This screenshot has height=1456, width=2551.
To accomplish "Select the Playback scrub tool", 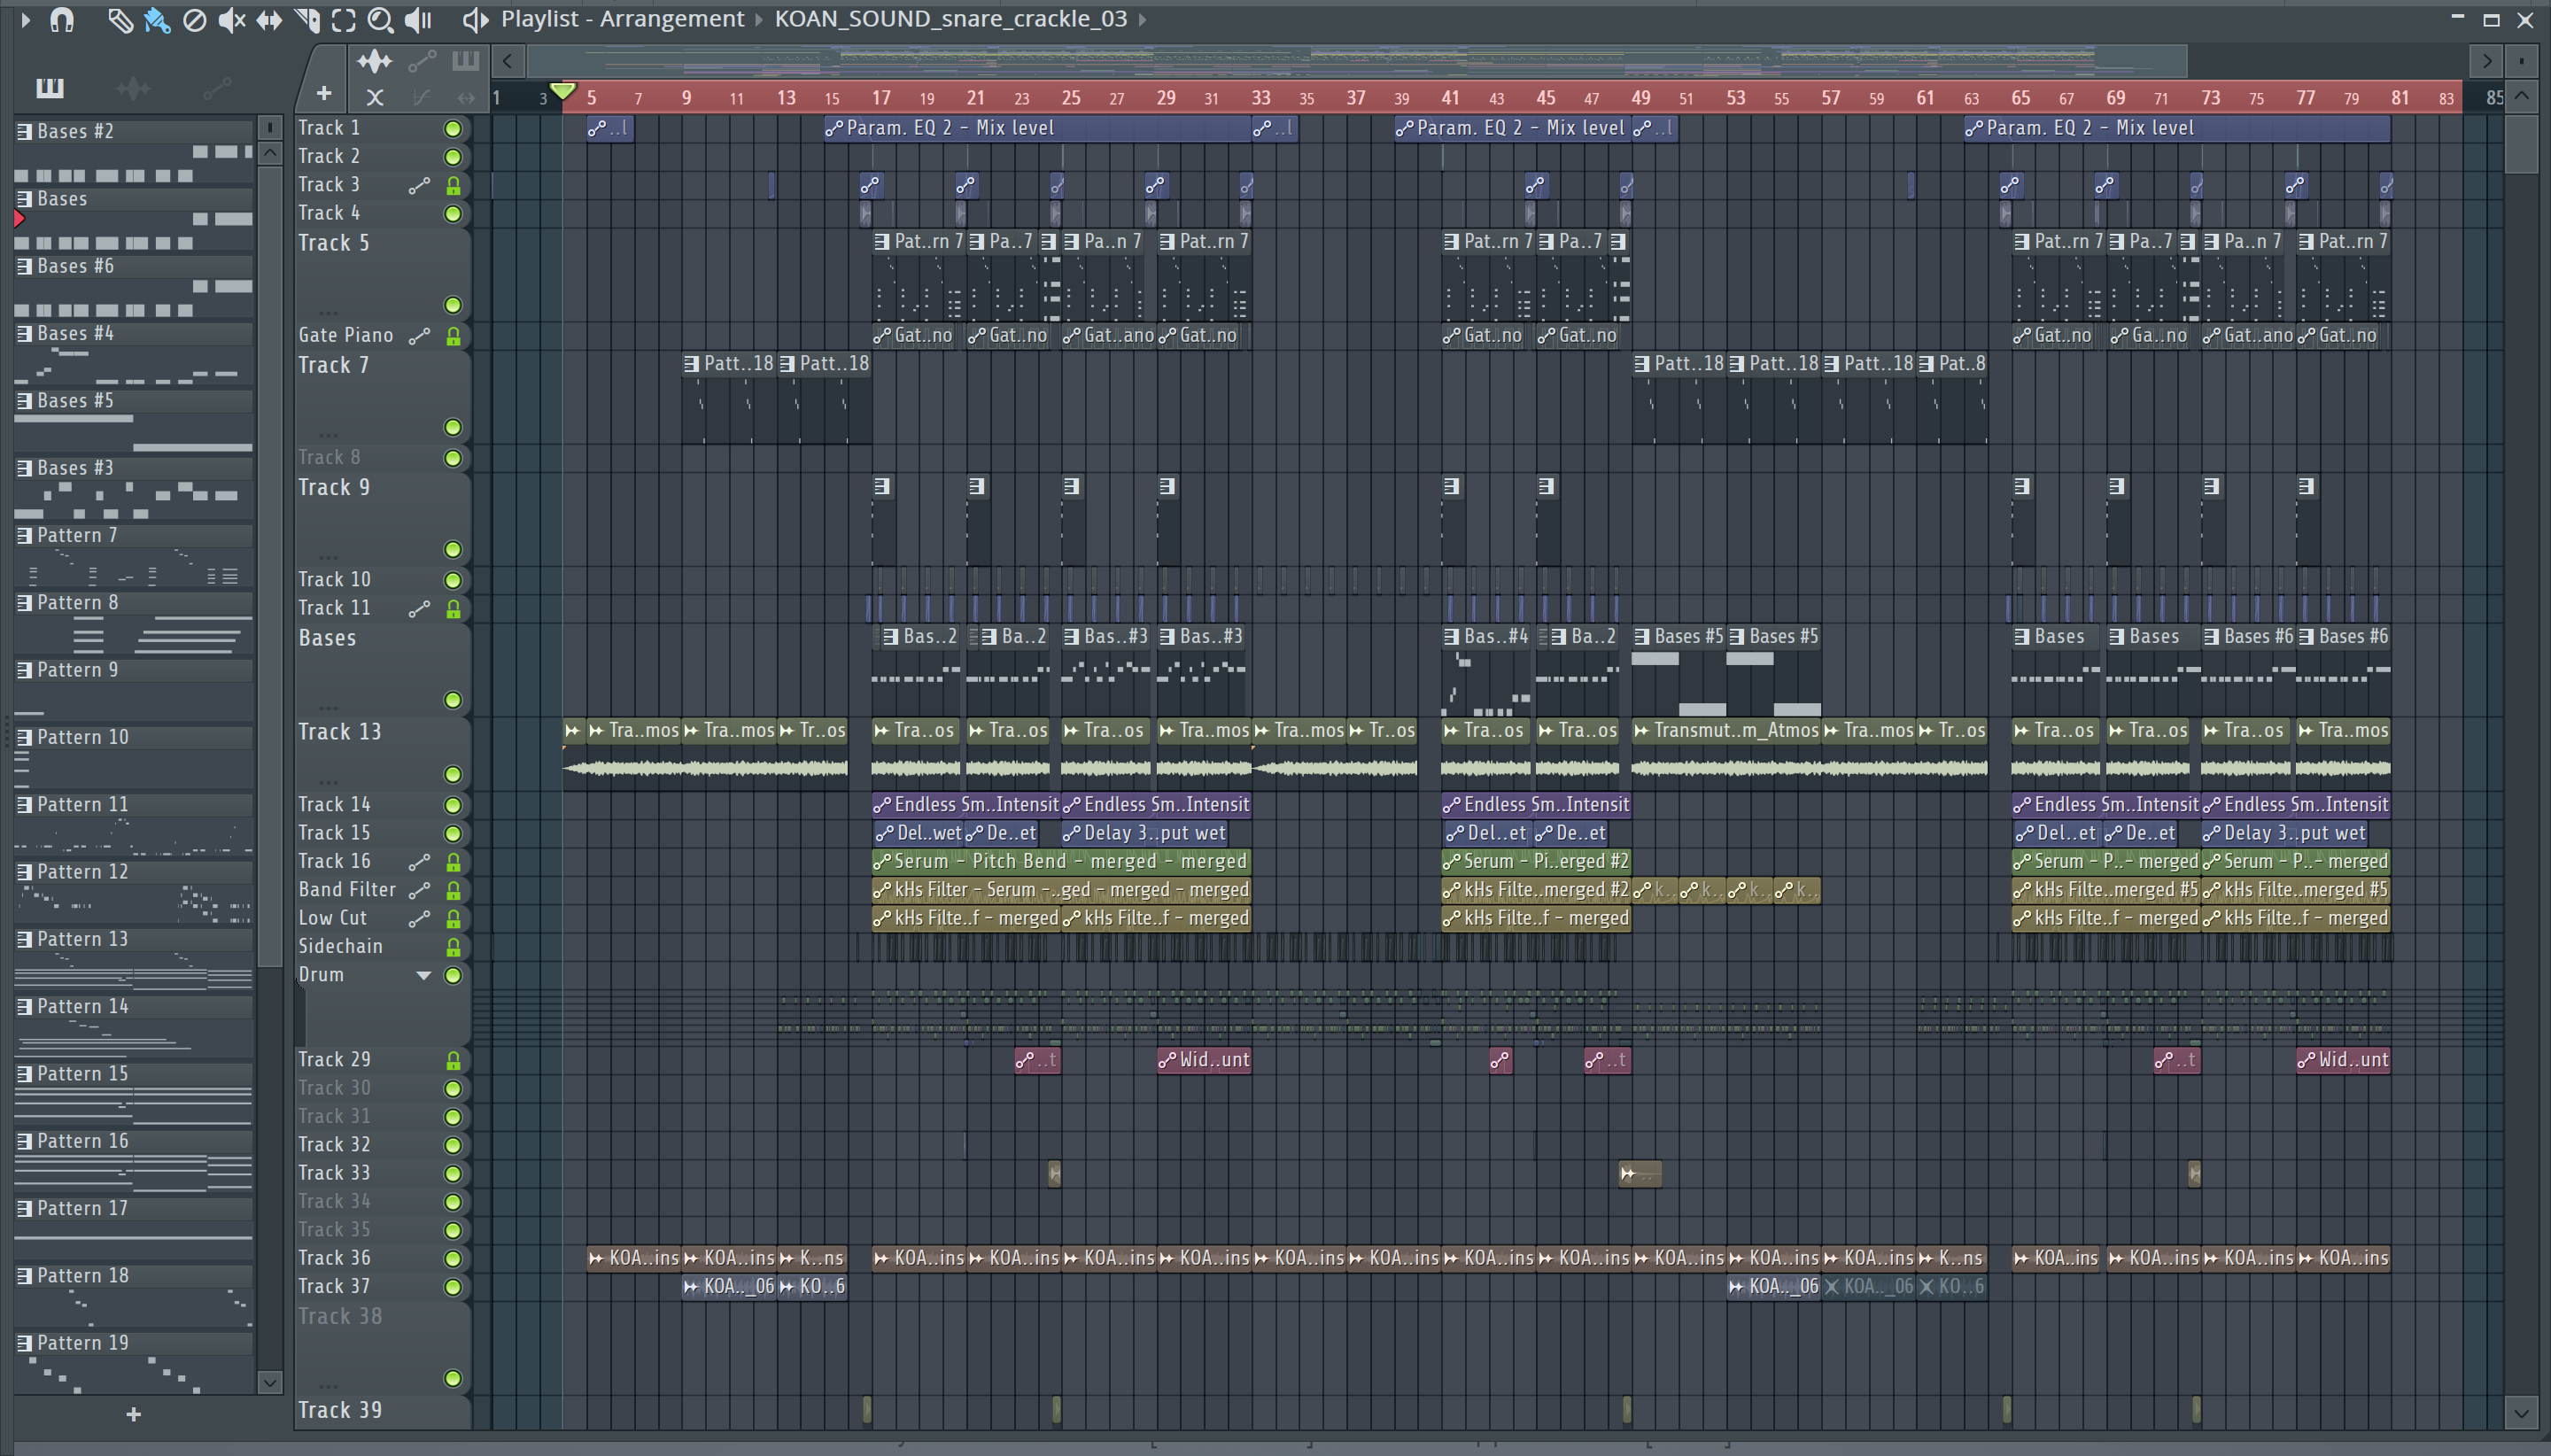I will (x=418, y=19).
